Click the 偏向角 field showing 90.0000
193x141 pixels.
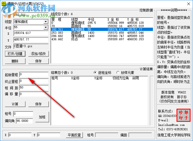tap(24, 121)
